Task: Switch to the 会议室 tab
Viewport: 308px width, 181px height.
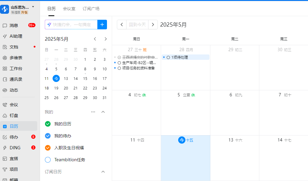Action: 69,9
